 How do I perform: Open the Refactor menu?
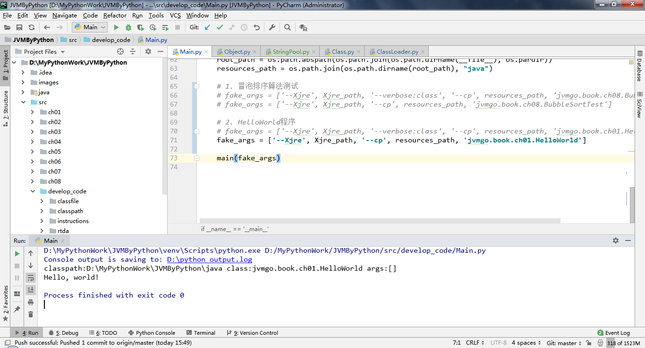(115, 15)
